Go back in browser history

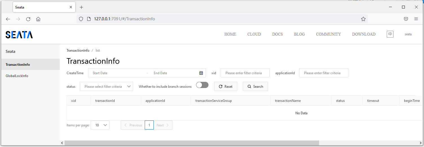click(x=8, y=19)
